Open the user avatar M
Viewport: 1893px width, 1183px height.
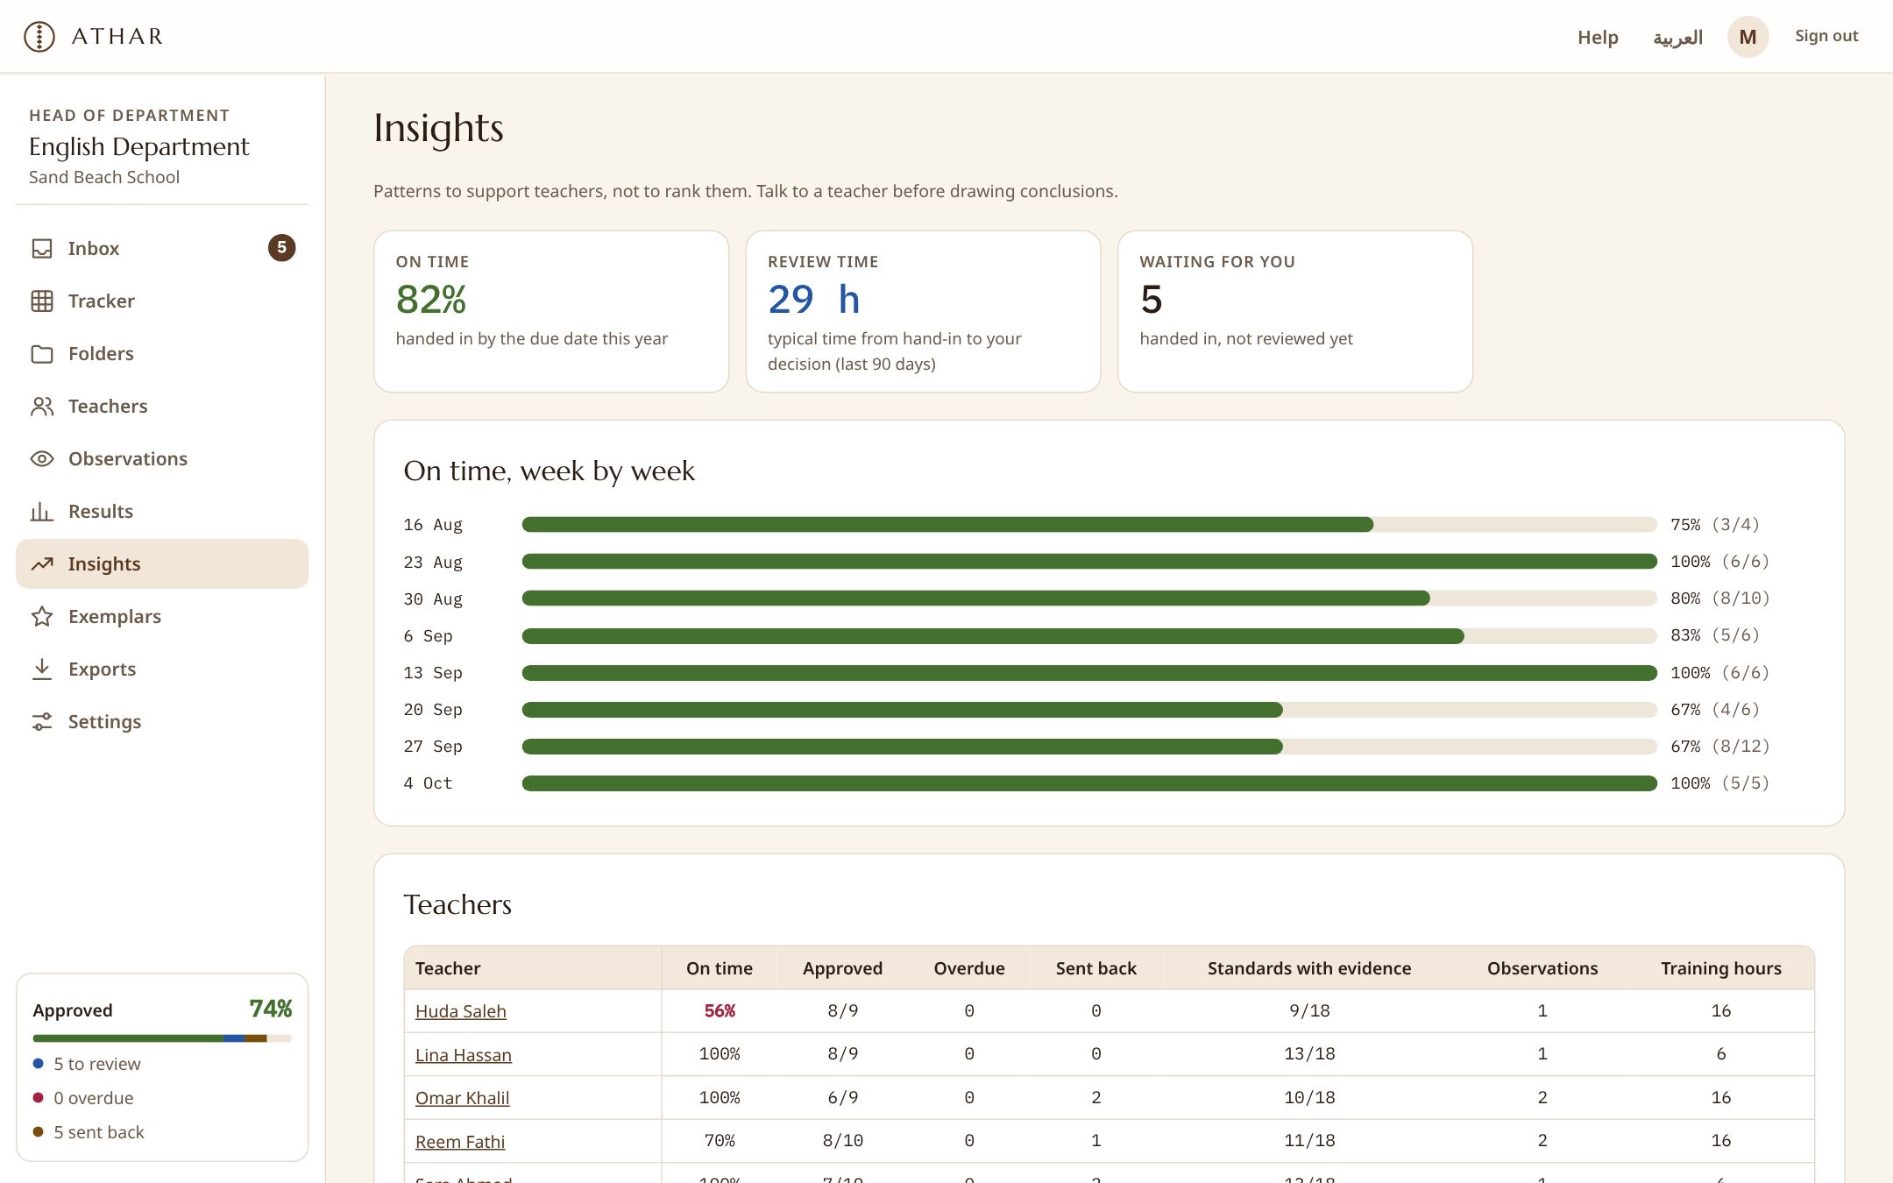coord(1748,37)
